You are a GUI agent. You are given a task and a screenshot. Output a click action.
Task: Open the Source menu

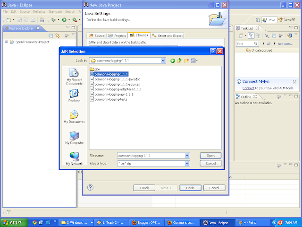[25, 11]
